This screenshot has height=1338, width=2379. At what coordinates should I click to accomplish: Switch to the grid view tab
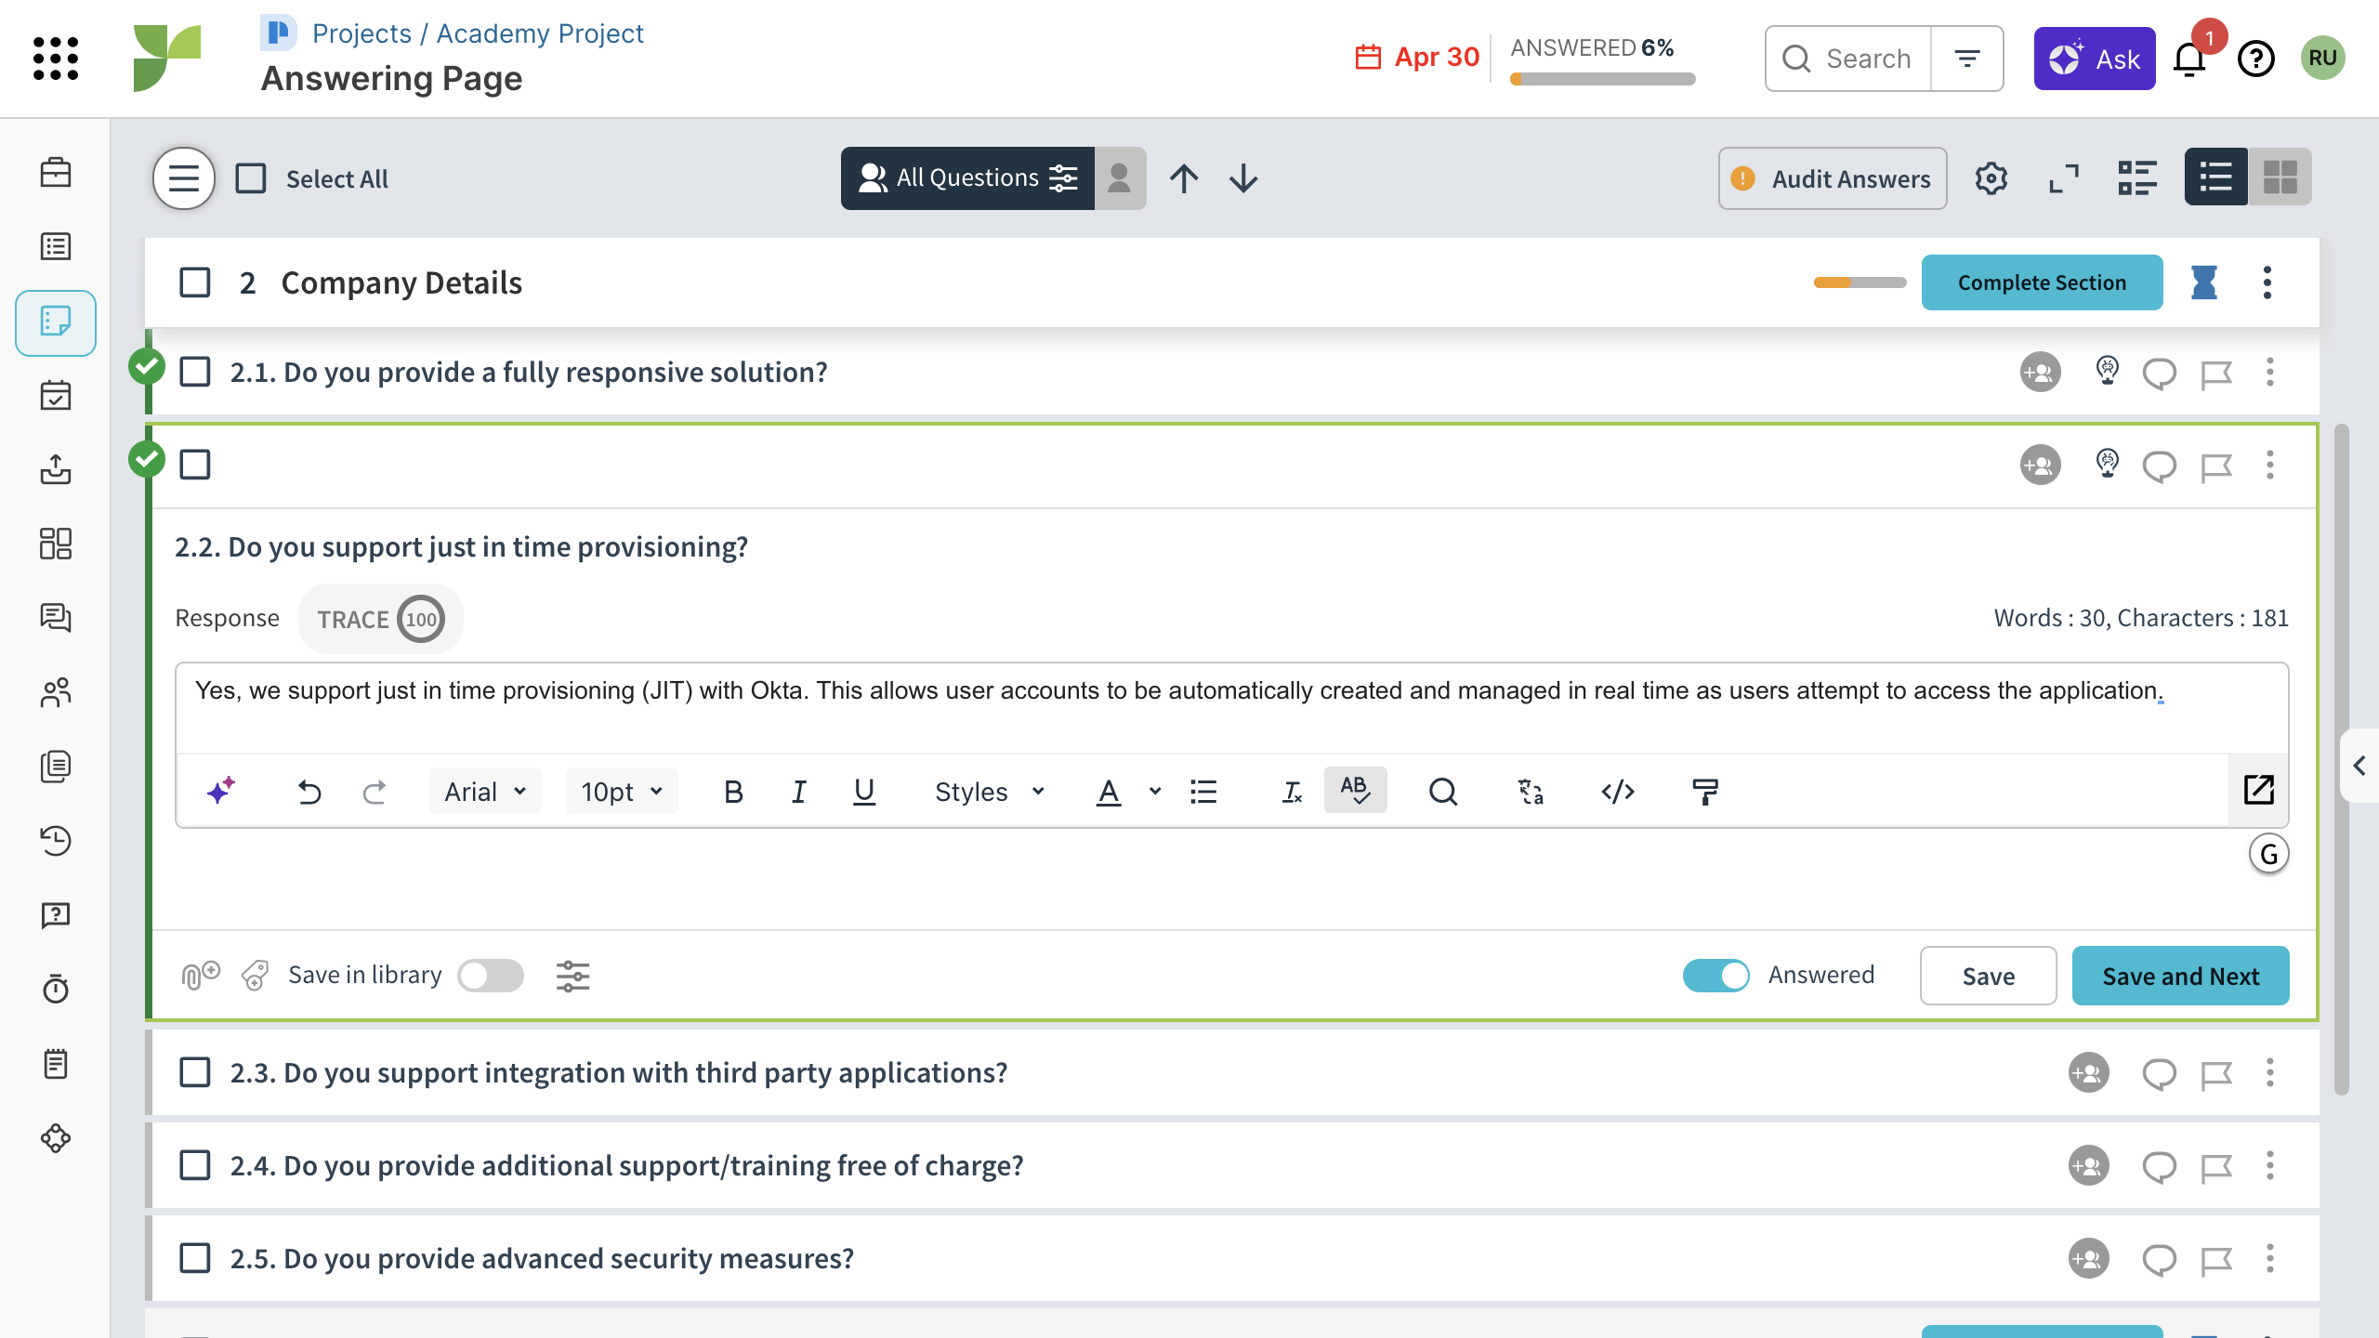pos(2280,177)
